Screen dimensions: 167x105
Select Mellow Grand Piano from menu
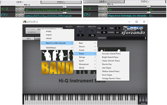click(111, 71)
